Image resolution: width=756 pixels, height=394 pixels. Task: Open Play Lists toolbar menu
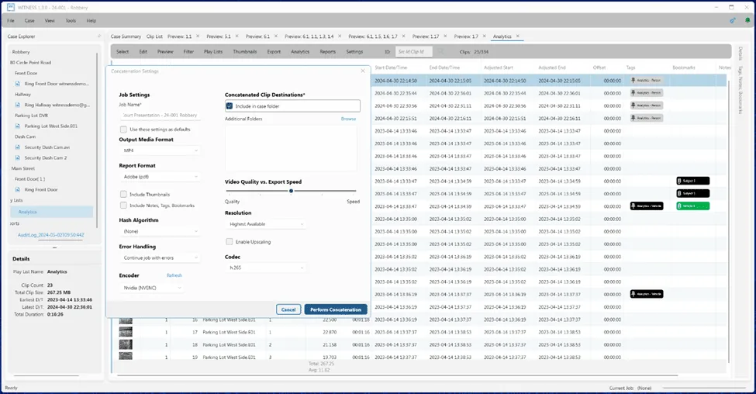tap(213, 52)
